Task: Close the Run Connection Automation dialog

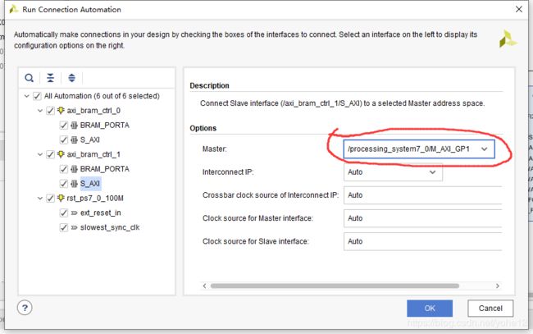Action: [x=519, y=9]
